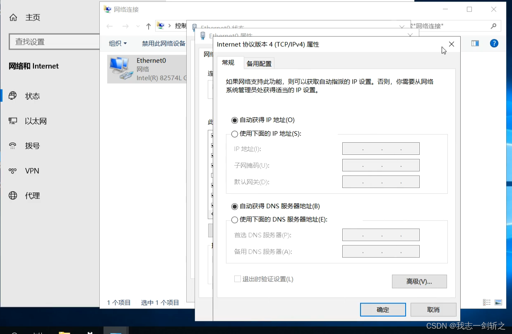Maximize the 网络连接 window
This screenshot has width=512, height=334.
pos(469,9)
